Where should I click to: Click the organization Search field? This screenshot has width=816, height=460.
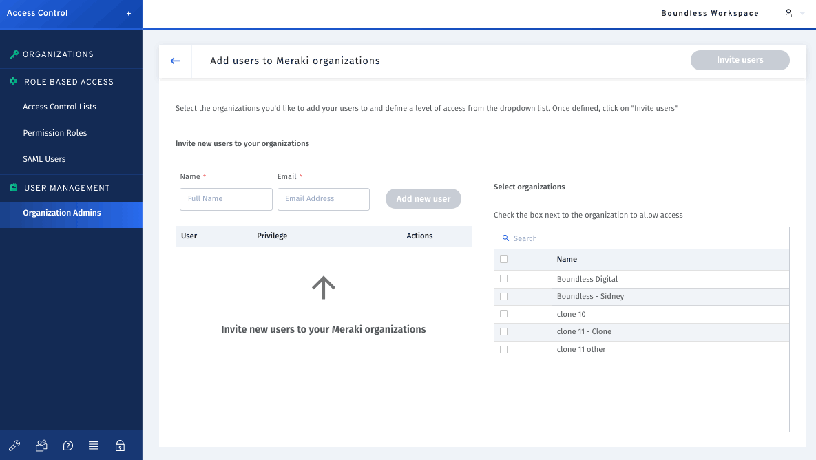point(641,238)
